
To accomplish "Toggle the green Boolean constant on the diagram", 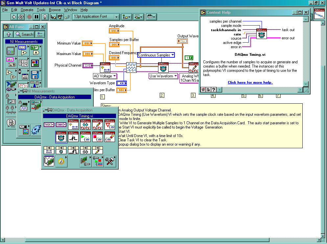I will [x=189, y=58].
